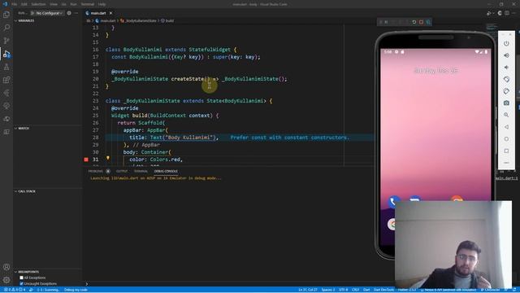This screenshot has height=293, width=520.
Task: Open emulator extended controls ellipsis
Action: (506, 163)
